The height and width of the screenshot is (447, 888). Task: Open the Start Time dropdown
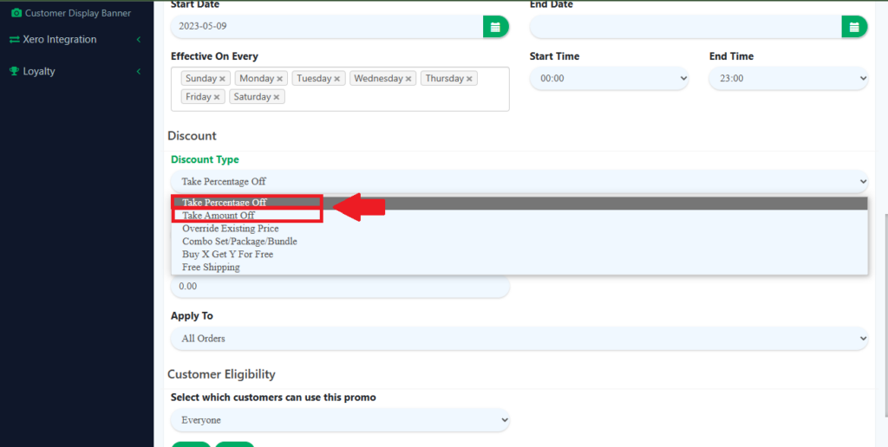point(609,79)
